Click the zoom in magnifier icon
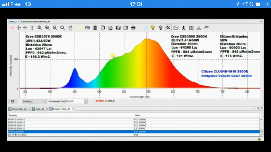The height and width of the screenshot is (152, 271). tap(47, 28)
